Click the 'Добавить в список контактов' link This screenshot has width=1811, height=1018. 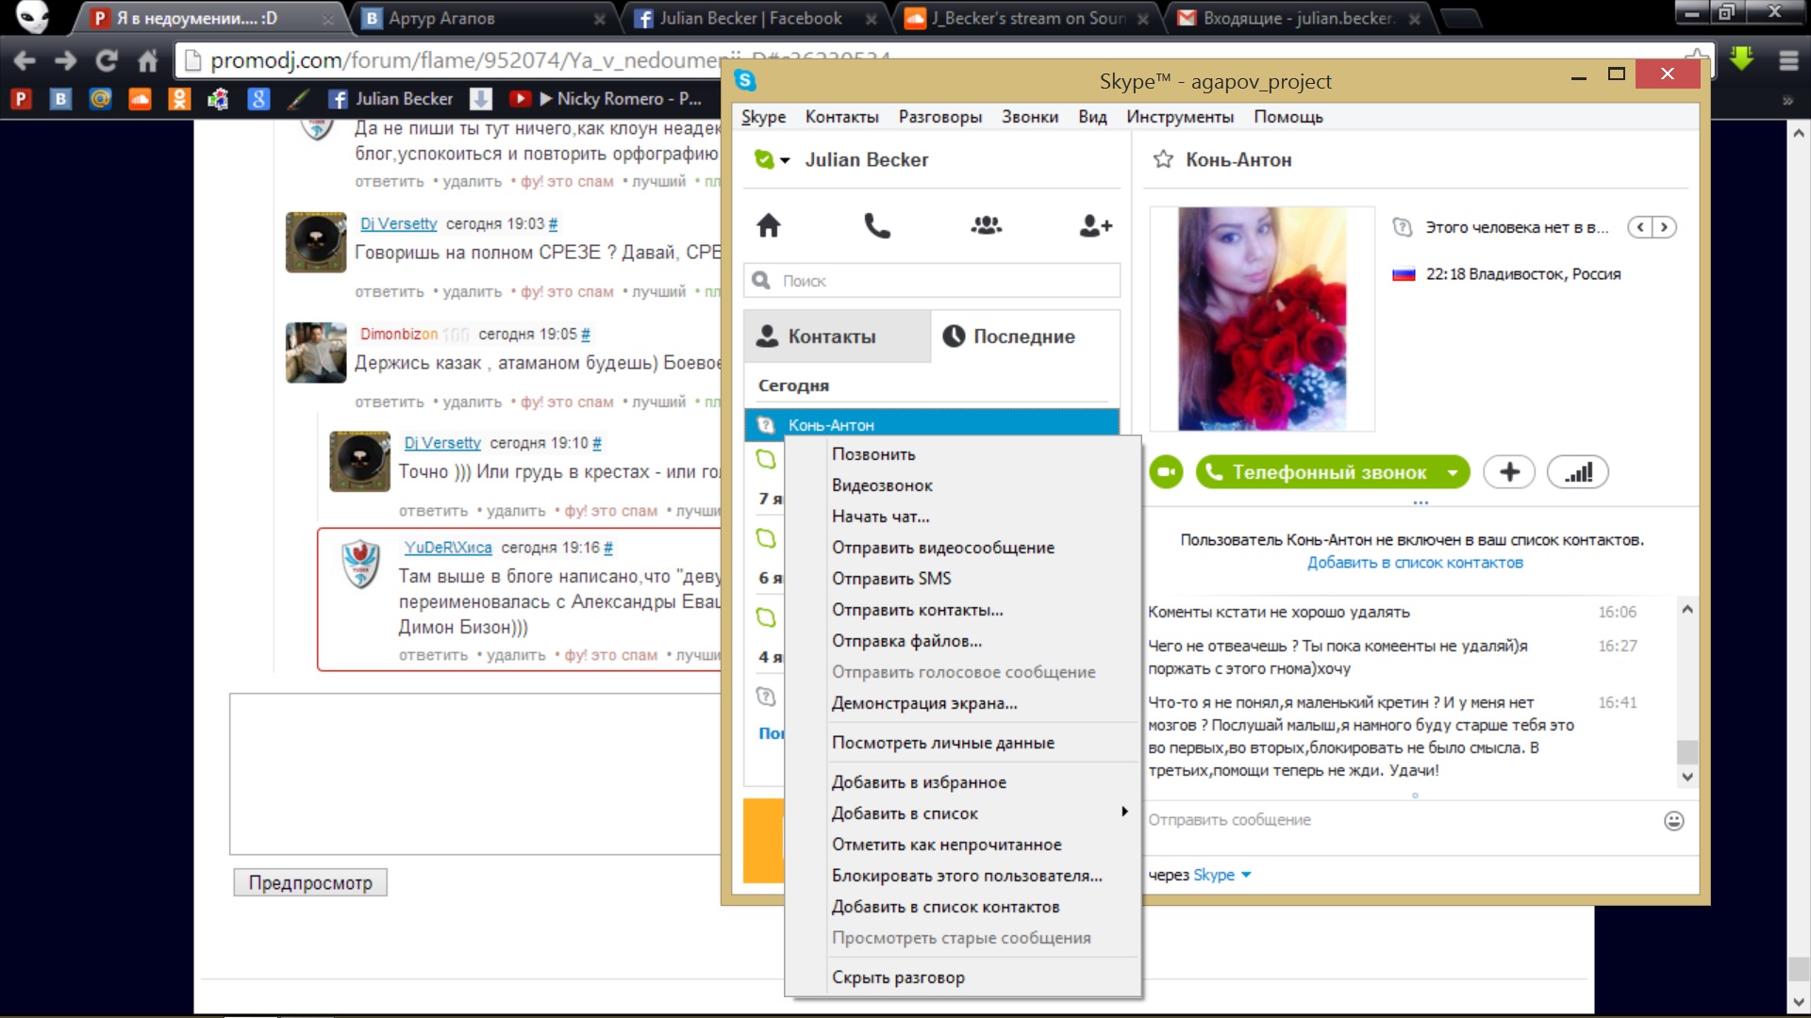(x=1414, y=563)
